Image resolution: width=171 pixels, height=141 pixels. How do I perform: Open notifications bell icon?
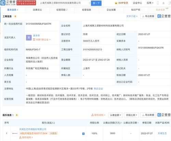tap(163, 3)
